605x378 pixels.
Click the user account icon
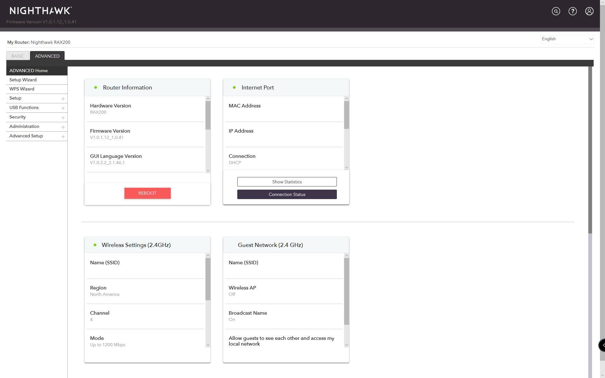(x=589, y=11)
